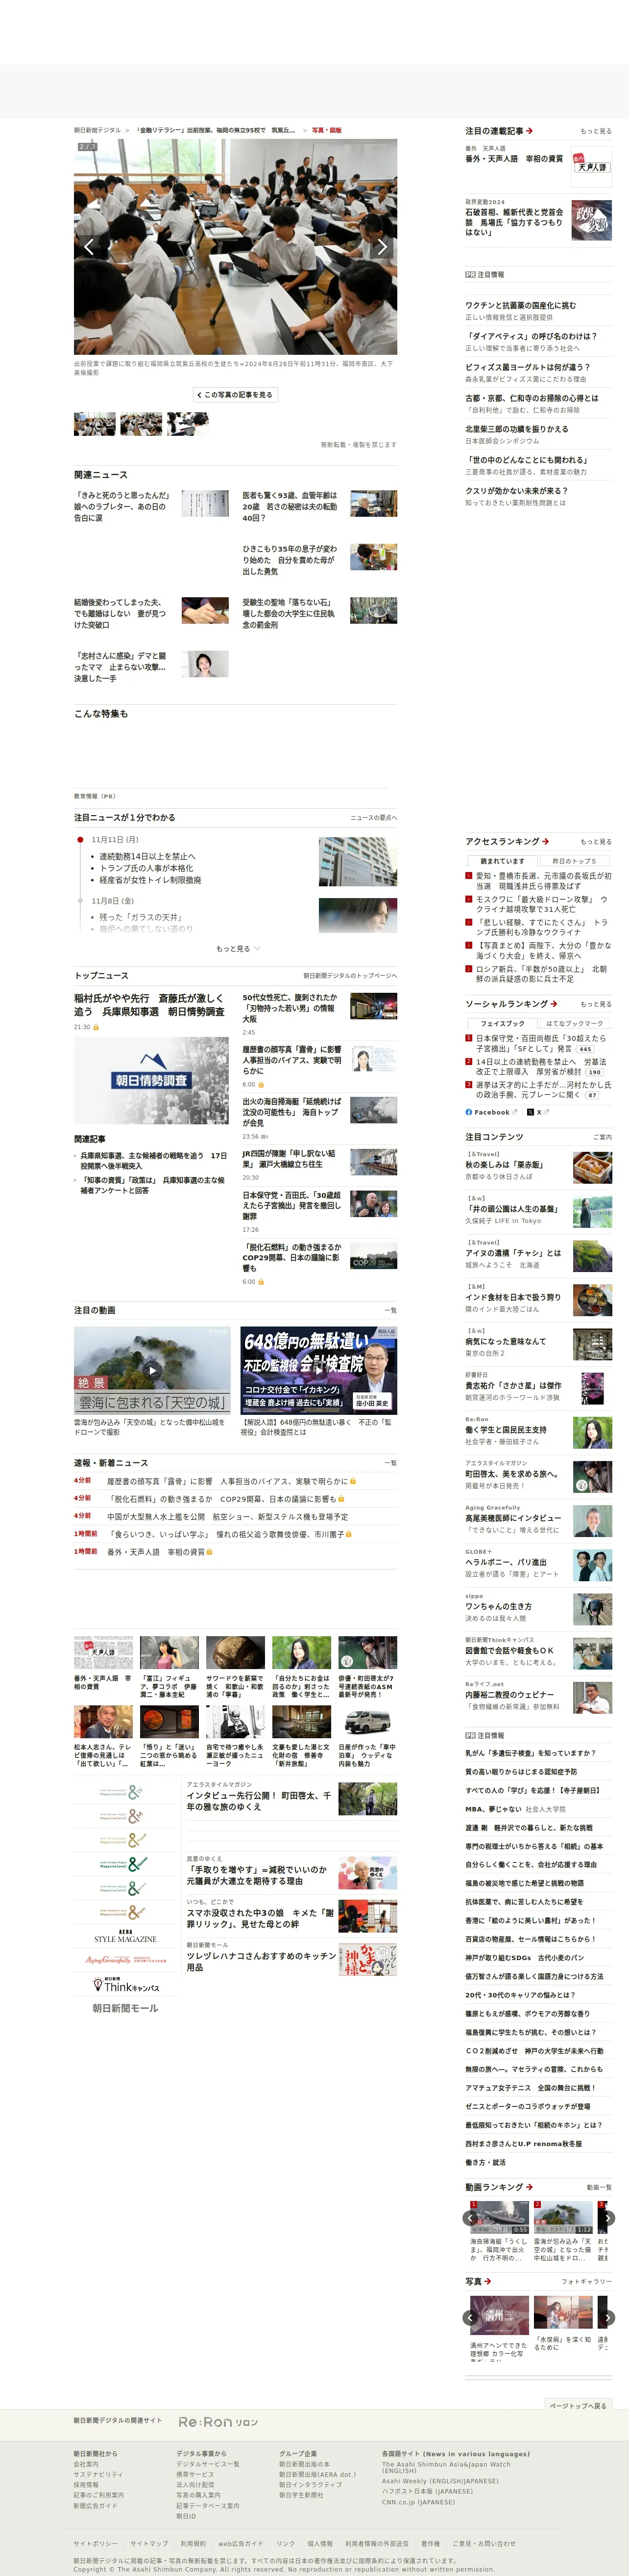Click the 写真・図版 breadcrumb item
This screenshot has width=629, height=2576.
tap(326, 130)
